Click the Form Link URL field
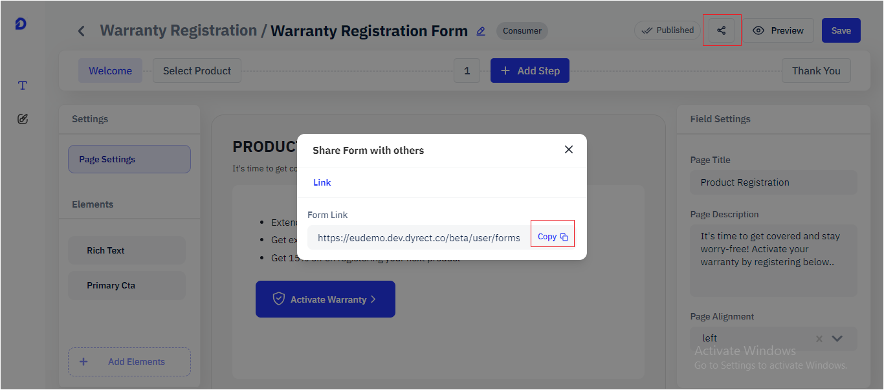The image size is (884, 390). point(419,237)
